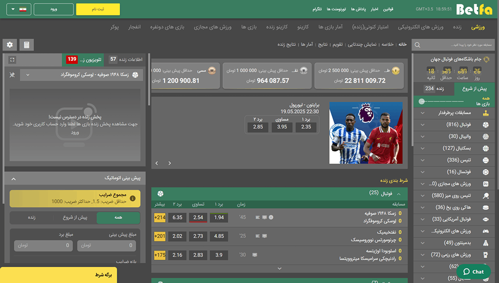This screenshot has width=499, height=283.
Task: Expand the basketball (127) category
Action: click(423, 148)
